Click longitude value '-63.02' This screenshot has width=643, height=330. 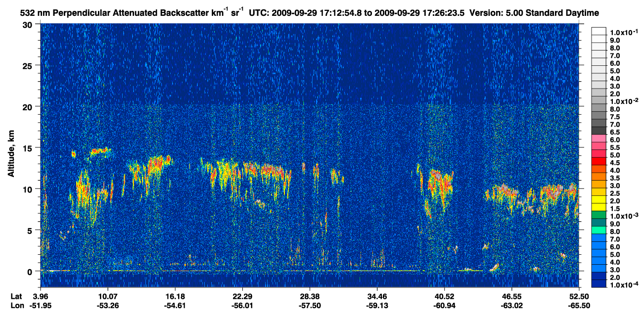[512, 305]
